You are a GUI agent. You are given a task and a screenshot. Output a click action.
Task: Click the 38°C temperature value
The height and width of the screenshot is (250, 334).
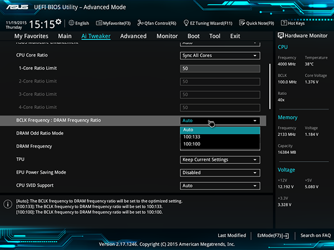(310, 64)
